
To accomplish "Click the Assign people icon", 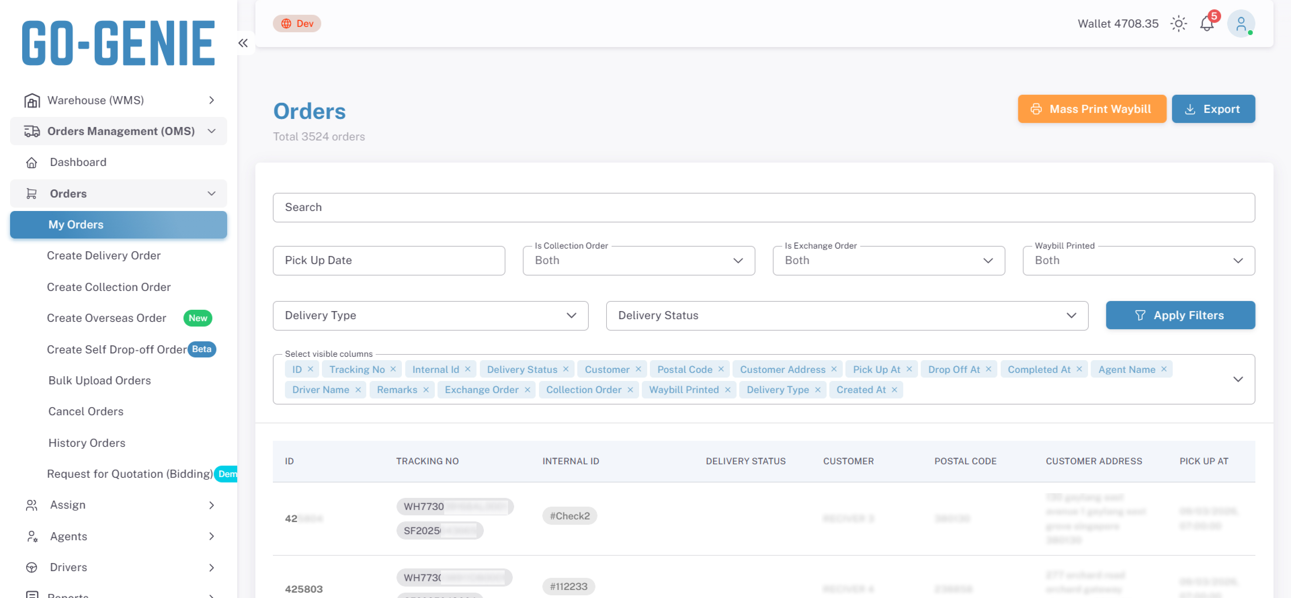I will point(32,505).
